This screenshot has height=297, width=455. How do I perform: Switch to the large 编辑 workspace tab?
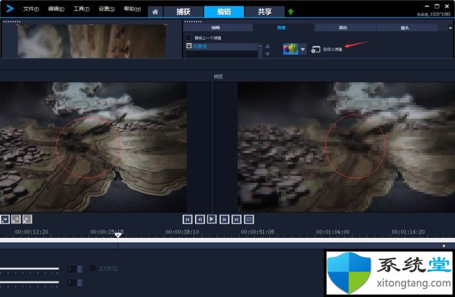point(224,12)
